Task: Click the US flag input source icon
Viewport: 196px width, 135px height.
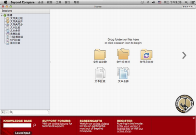Action: (160, 2)
